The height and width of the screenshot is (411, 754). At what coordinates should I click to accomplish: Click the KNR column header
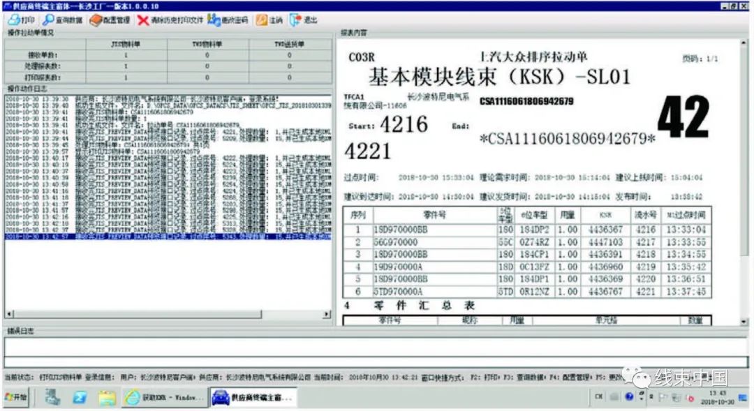click(x=605, y=215)
